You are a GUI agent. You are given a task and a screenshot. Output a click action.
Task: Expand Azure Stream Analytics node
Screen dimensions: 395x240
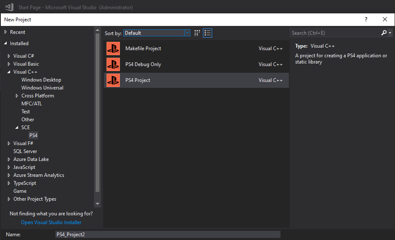tap(9, 175)
